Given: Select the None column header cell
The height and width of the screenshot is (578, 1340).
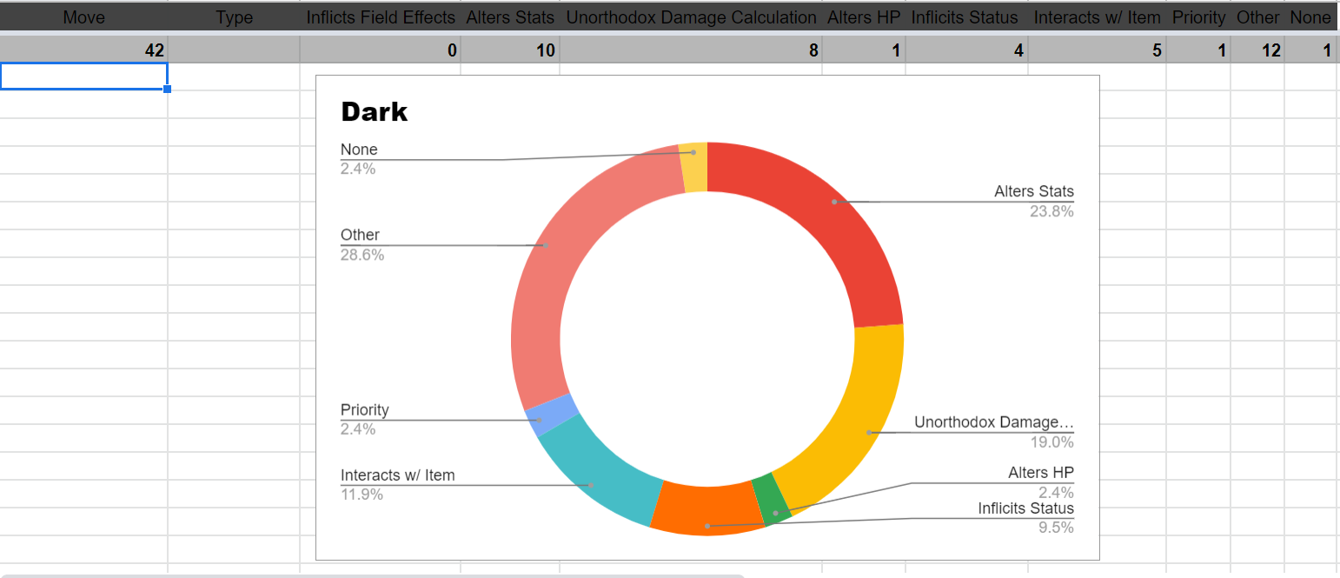Looking at the screenshot, I should 1310,17.
